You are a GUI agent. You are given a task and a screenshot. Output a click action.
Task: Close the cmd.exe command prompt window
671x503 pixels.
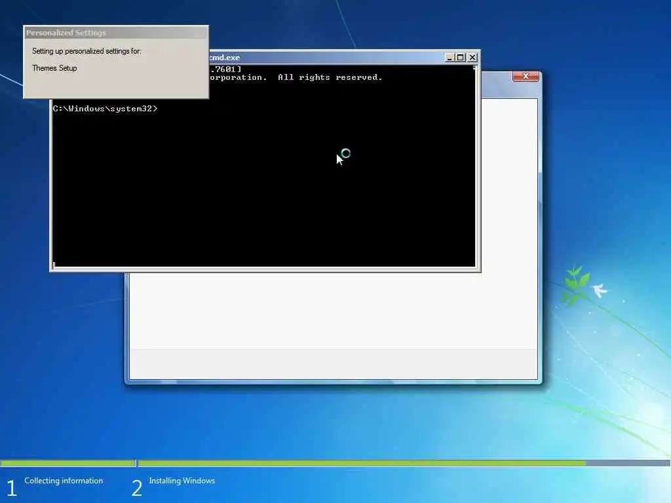pos(472,58)
